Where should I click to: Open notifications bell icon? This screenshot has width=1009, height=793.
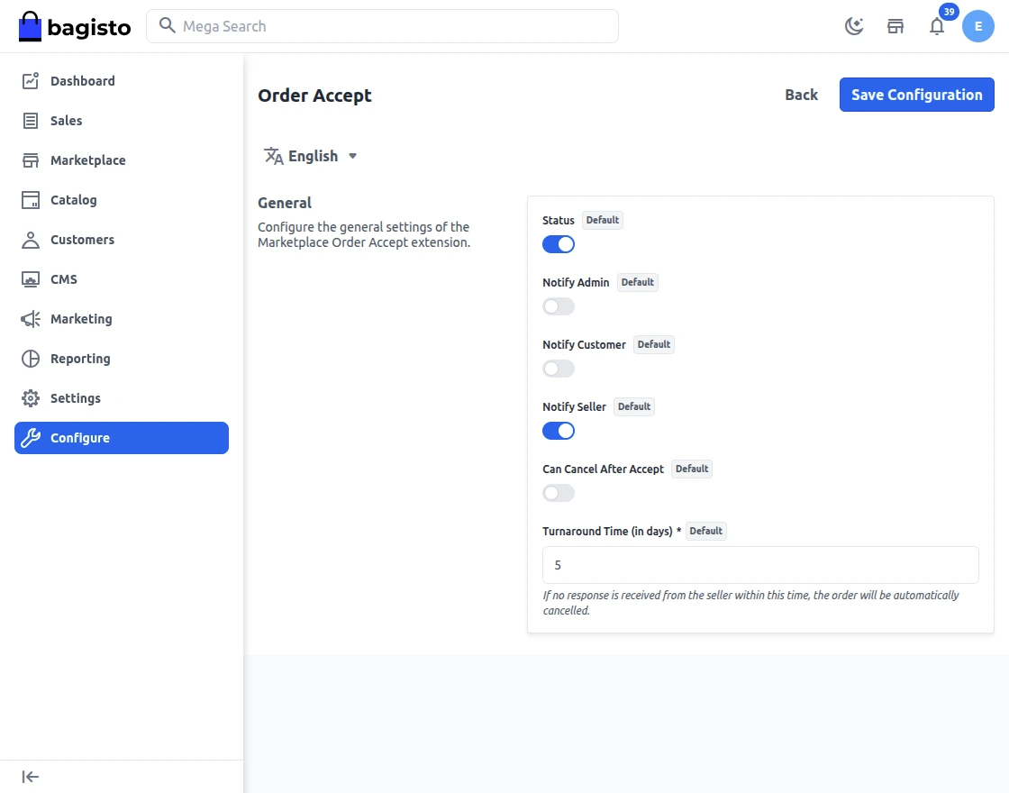pos(937,26)
